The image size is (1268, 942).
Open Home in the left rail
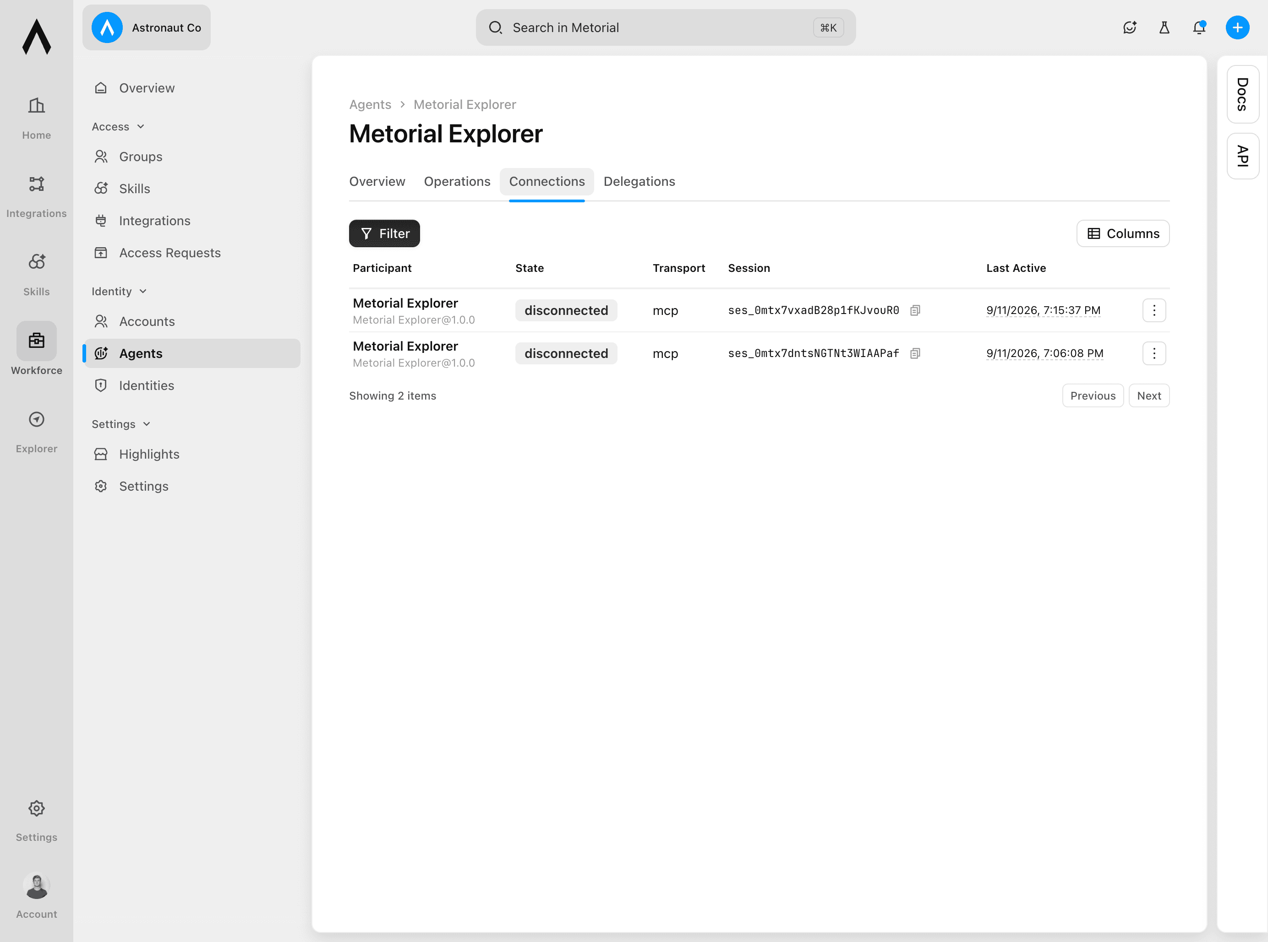click(37, 118)
